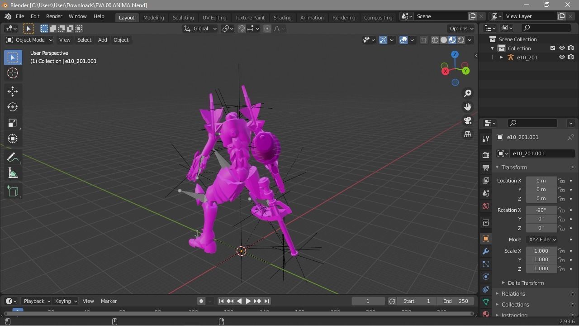
Task: Disable Collection in renders camera icon
Action: (x=571, y=48)
